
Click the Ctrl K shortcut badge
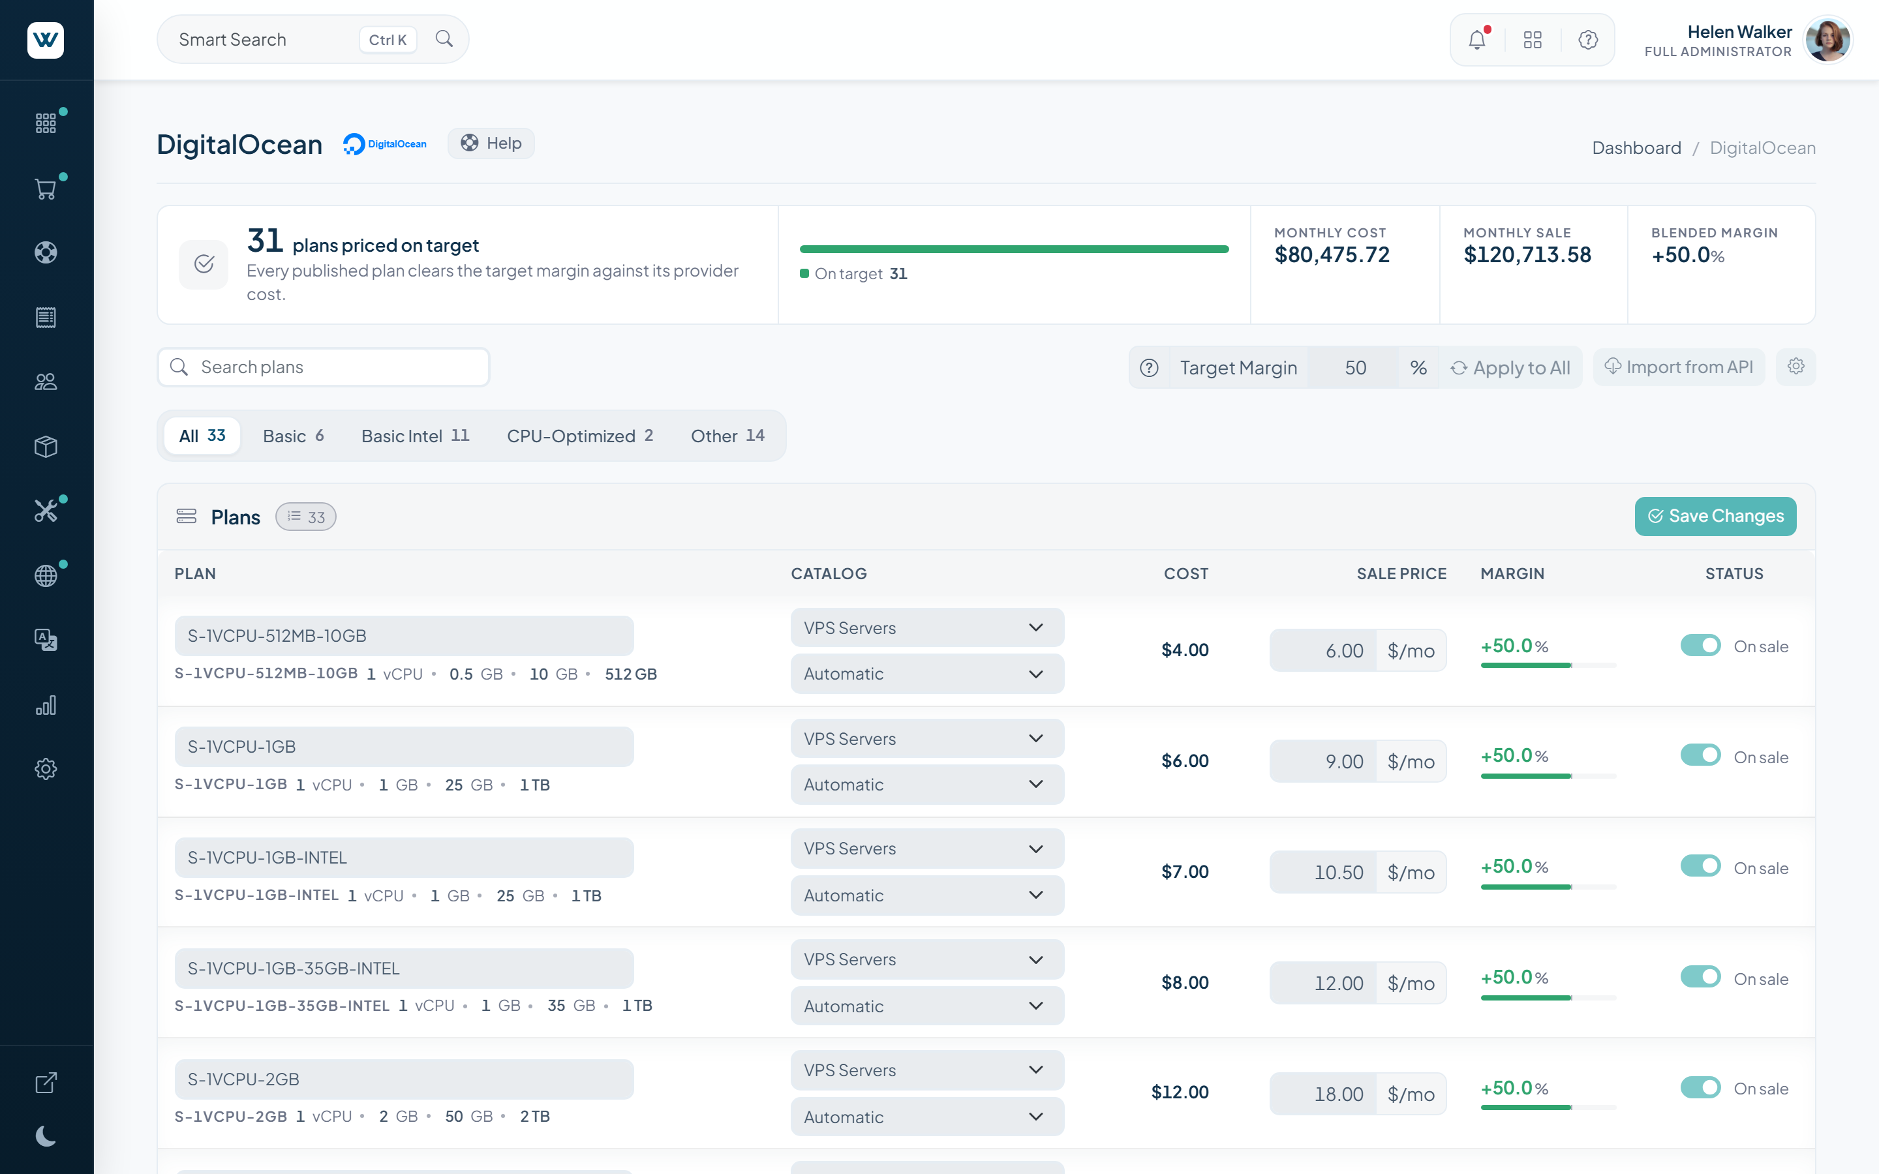click(388, 40)
